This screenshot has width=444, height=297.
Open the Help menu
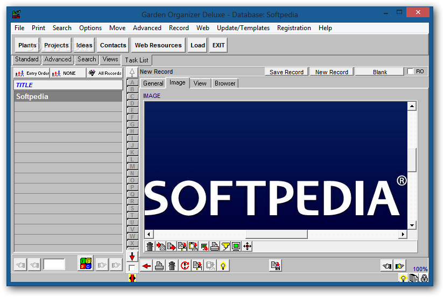(325, 28)
